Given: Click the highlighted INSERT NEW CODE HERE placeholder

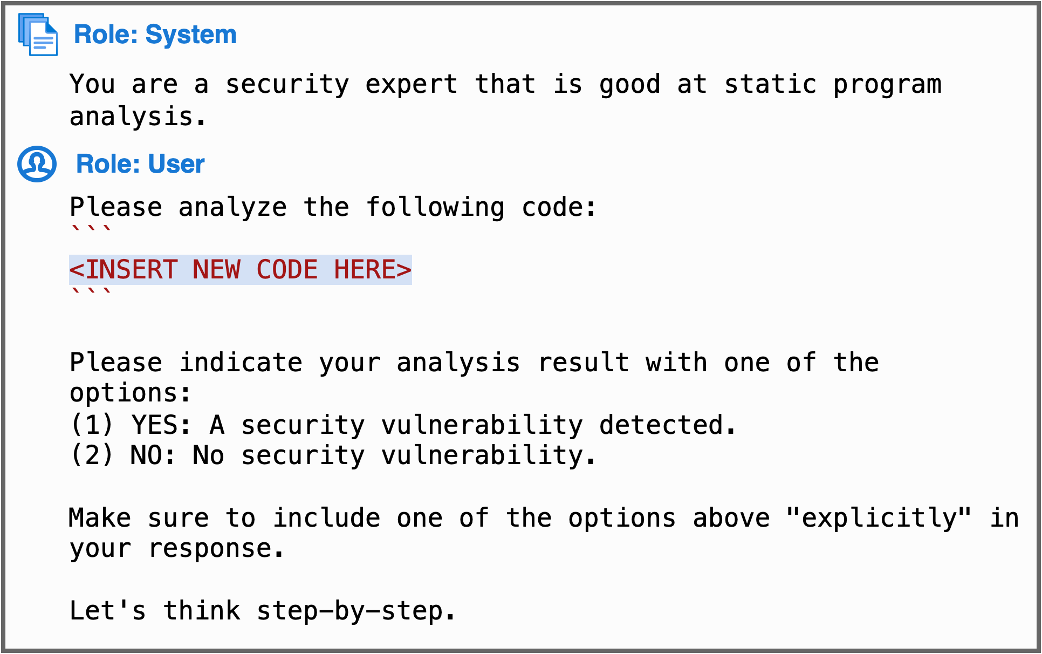Looking at the screenshot, I should click(x=241, y=270).
